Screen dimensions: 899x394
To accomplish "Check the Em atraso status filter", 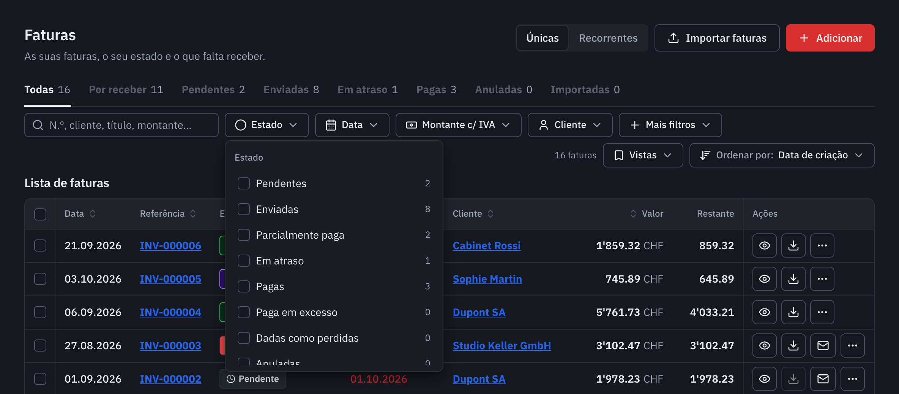I will click(243, 261).
